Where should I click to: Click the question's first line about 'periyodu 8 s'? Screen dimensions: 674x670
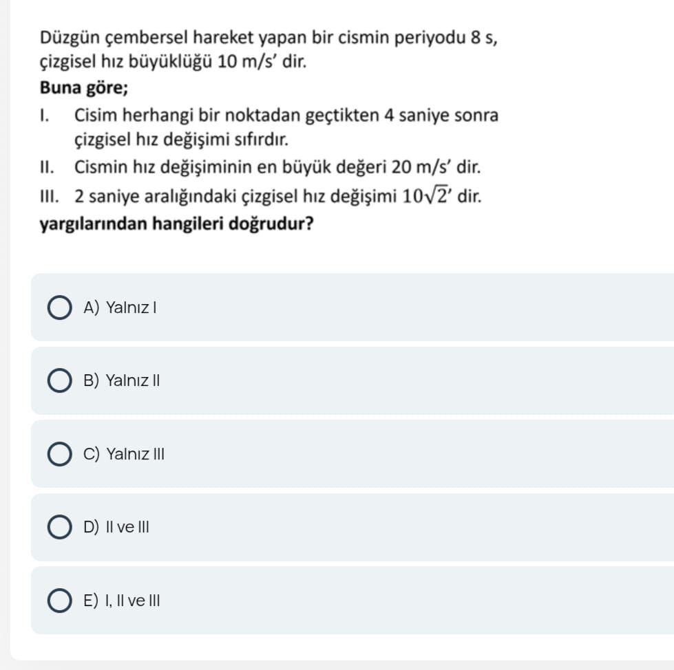(268, 37)
